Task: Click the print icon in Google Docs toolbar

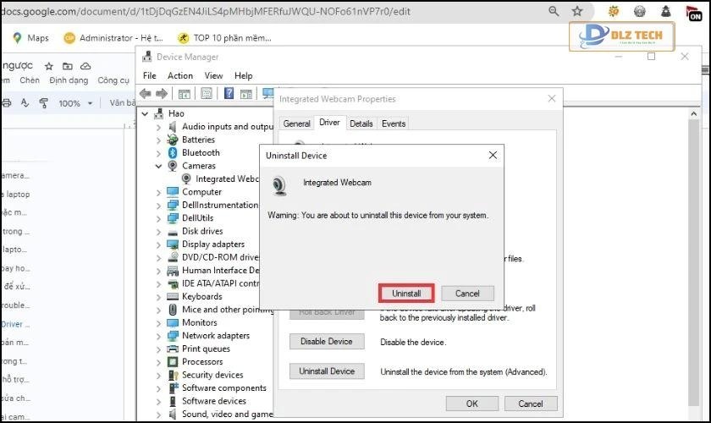Action: coord(6,103)
